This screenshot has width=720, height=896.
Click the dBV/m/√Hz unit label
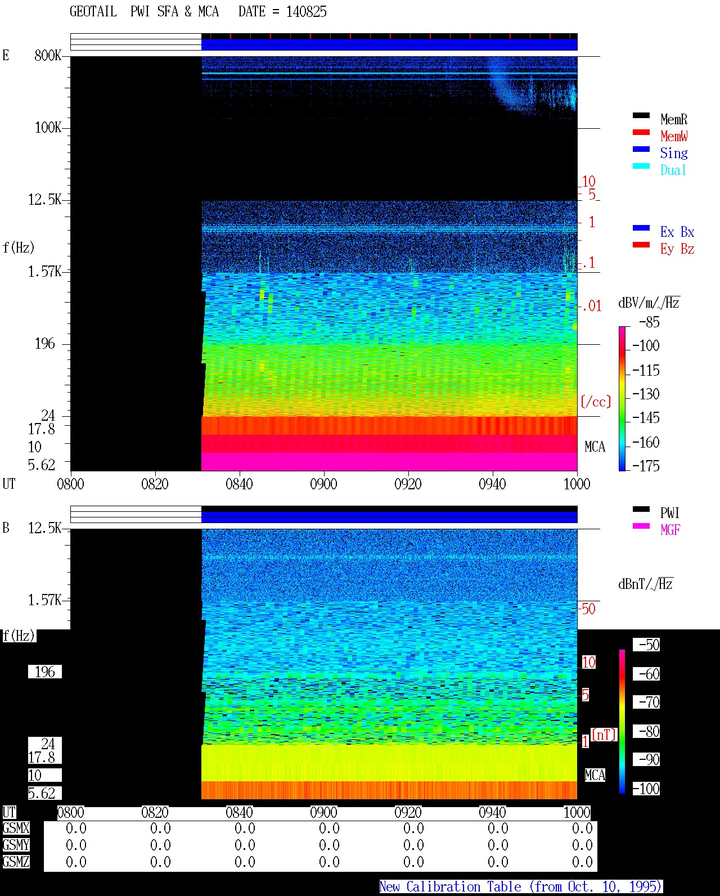coord(649,303)
